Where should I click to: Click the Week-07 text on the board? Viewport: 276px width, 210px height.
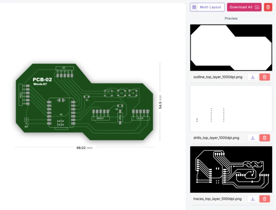click(x=40, y=84)
